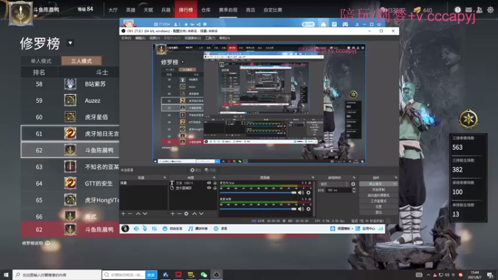Move scene up in OBS scenes panel
This screenshot has width=498, height=280.
coord(138,213)
